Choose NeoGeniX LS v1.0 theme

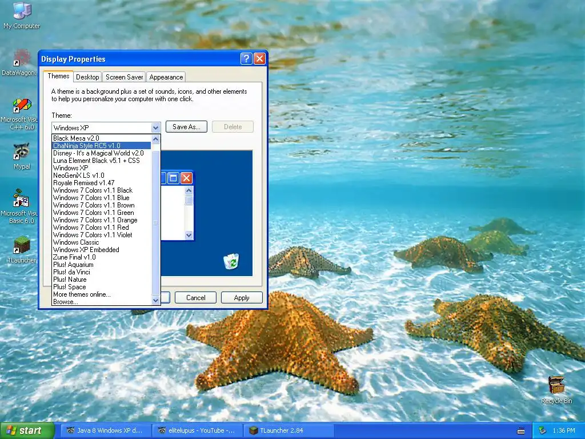pyautogui.click(x=102, y=175)
